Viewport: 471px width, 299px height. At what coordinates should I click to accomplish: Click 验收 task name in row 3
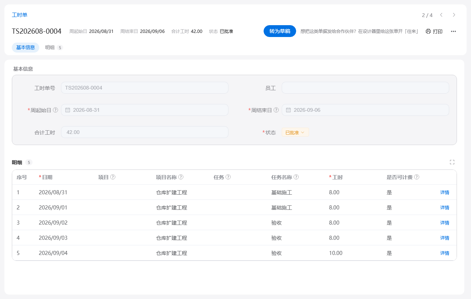[x=277, y=223]
